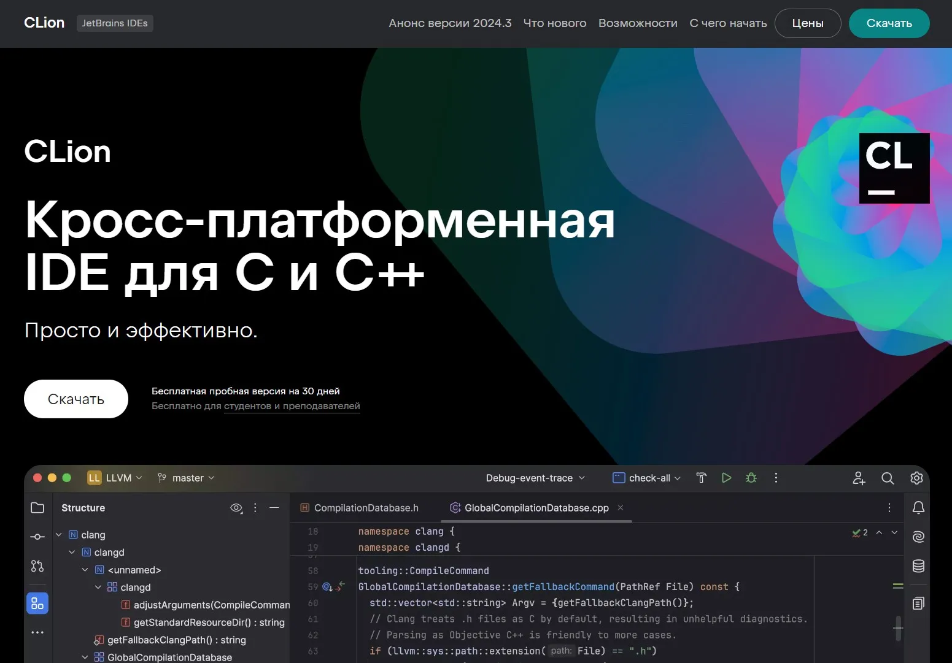Open the check-all target dropdown
Screen dimensions: 952x663
[x=647, y=478]
